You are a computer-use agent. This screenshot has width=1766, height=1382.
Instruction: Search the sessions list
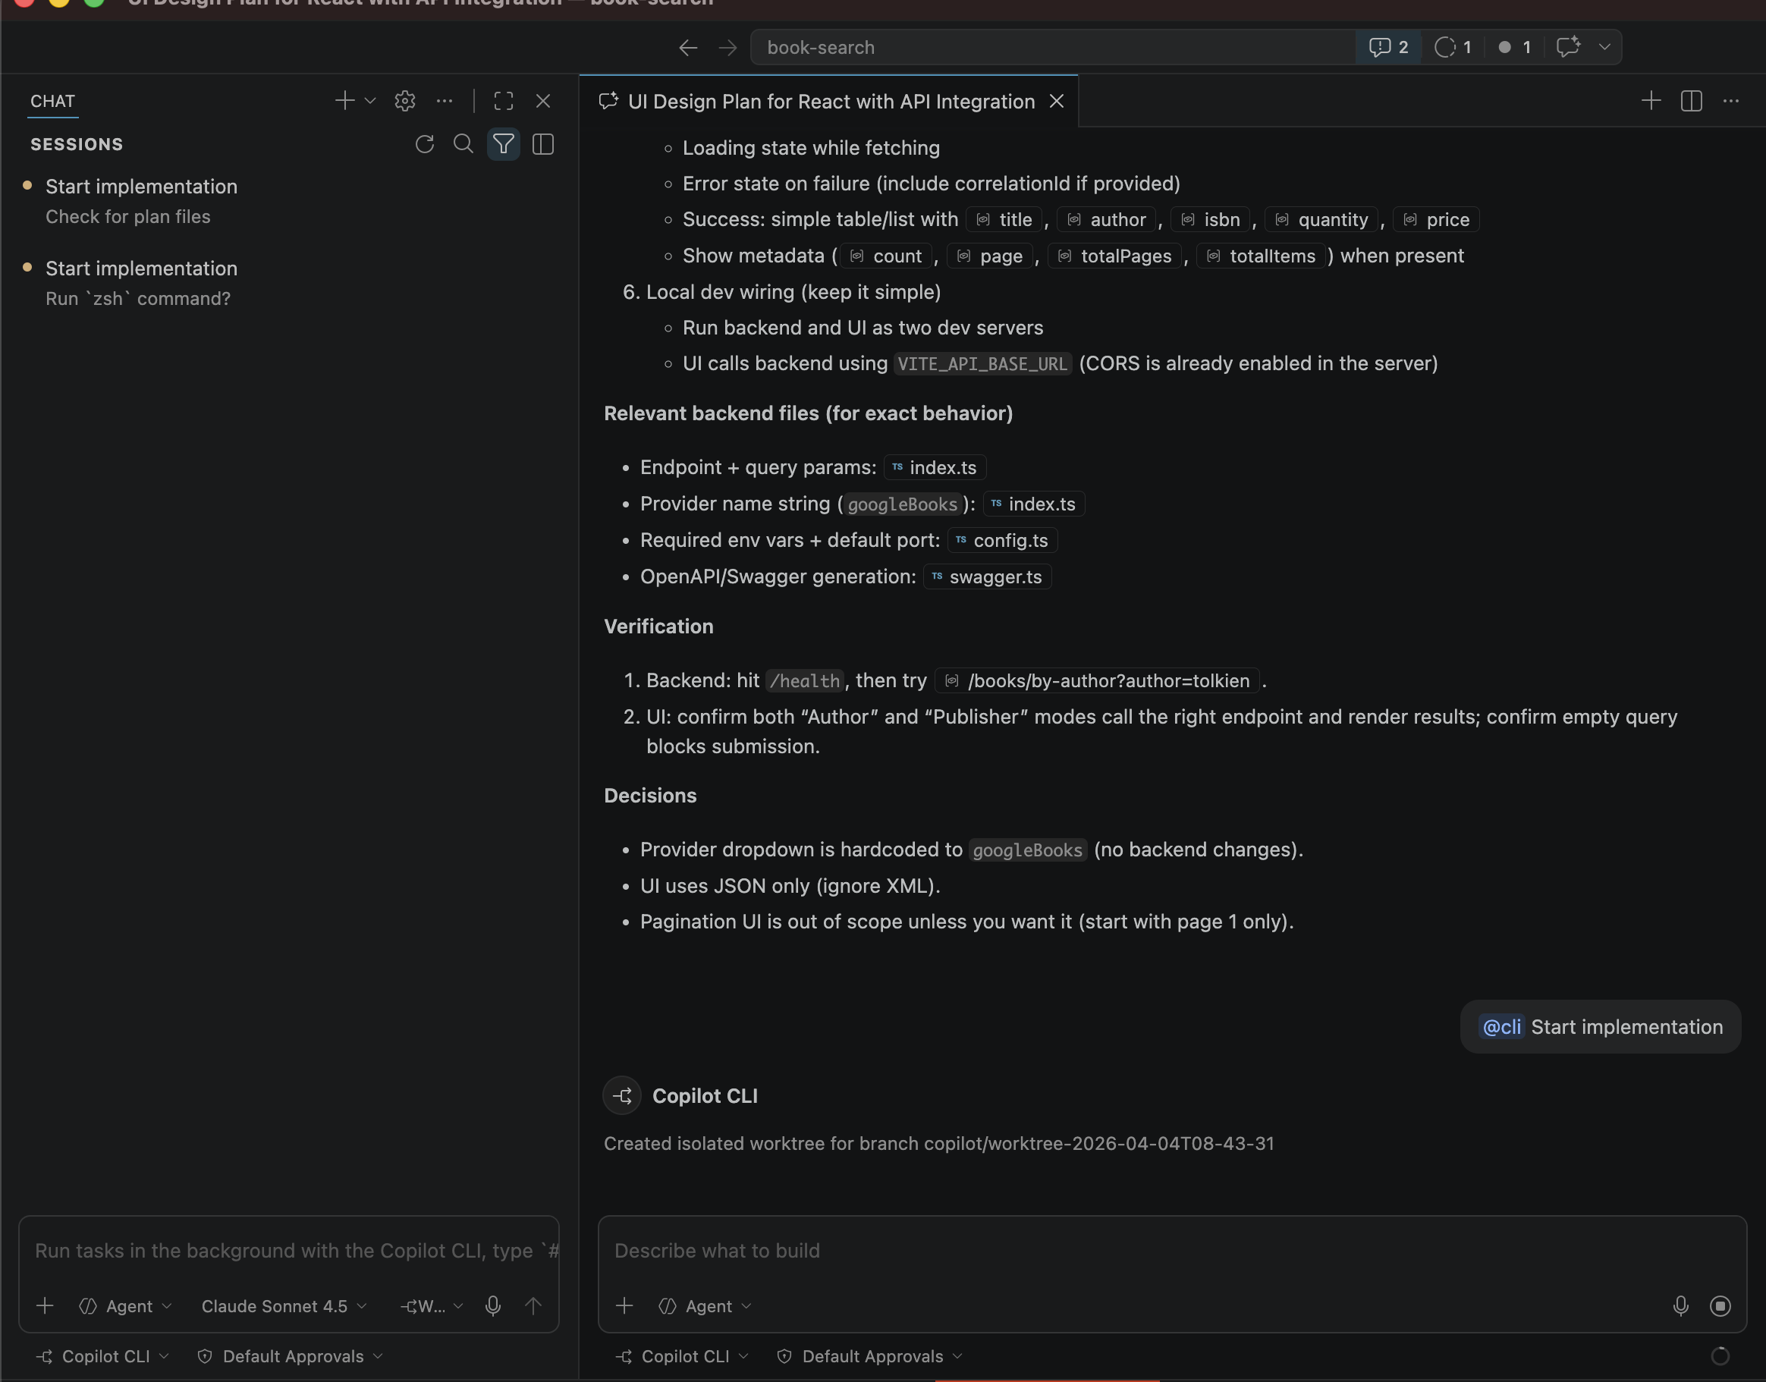coord(463,144)
